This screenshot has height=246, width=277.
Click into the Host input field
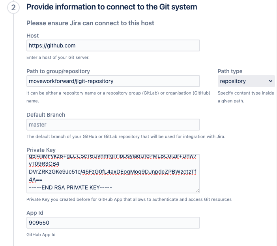(113, 45)
